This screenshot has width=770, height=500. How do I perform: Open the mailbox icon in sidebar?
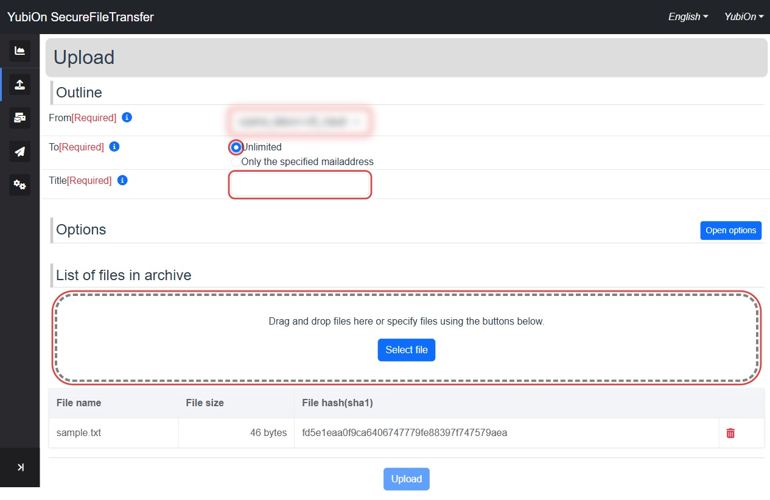(x=19, y=118)
